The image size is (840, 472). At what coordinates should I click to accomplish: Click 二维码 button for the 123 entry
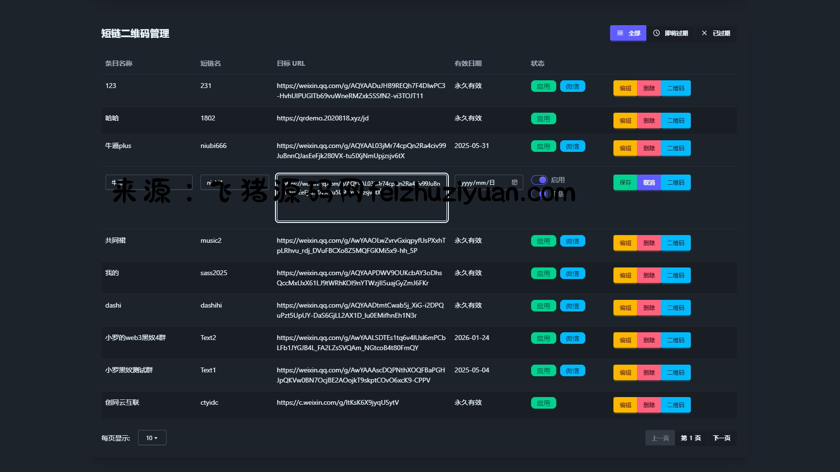tap(675, 88)
